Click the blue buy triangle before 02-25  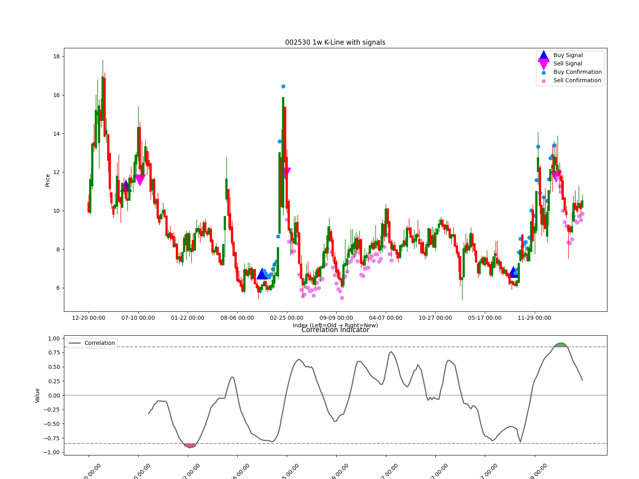pos(262,274)
